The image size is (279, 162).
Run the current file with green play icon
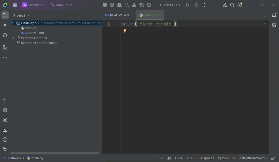coord(188,5)
